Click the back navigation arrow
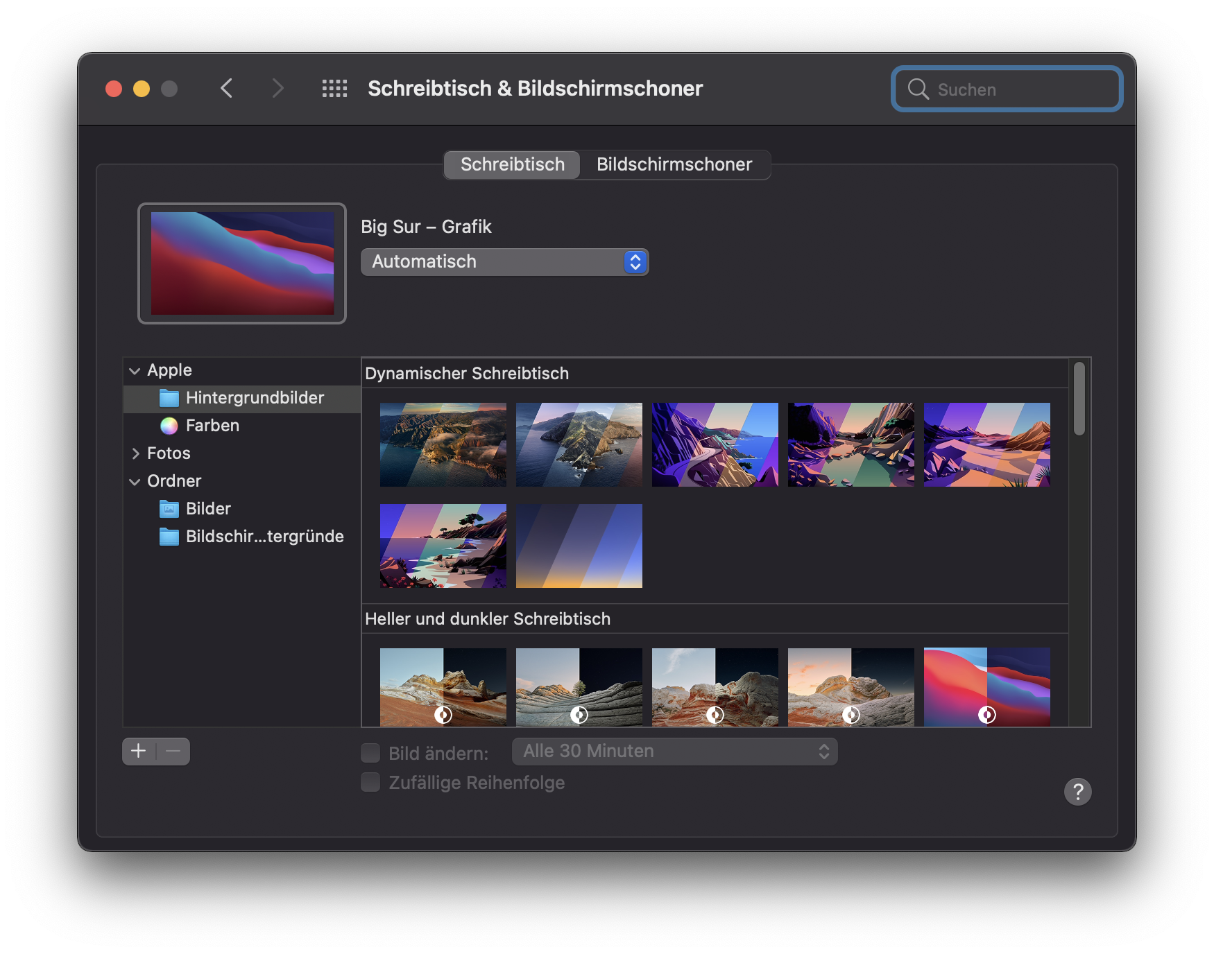The image size is (1214, 954). (226, 89)
